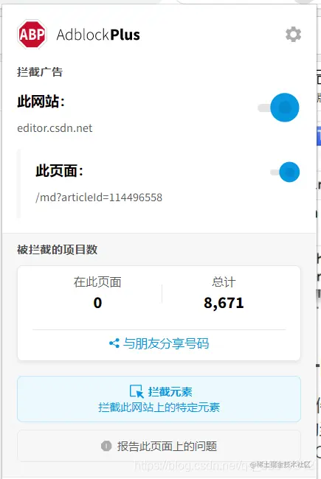Open Adblock Plus settings gear

[x=293, y=34]
